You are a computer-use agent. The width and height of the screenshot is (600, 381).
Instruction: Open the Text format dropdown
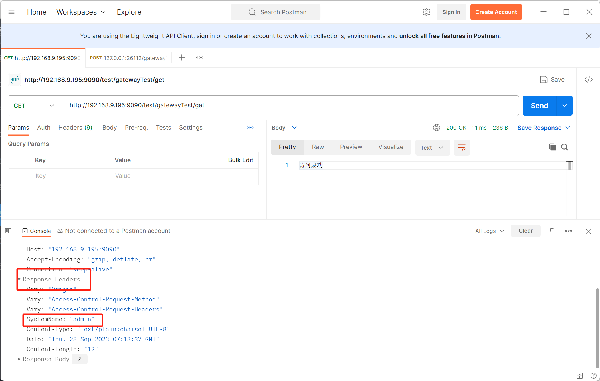(x=432, y=147)
